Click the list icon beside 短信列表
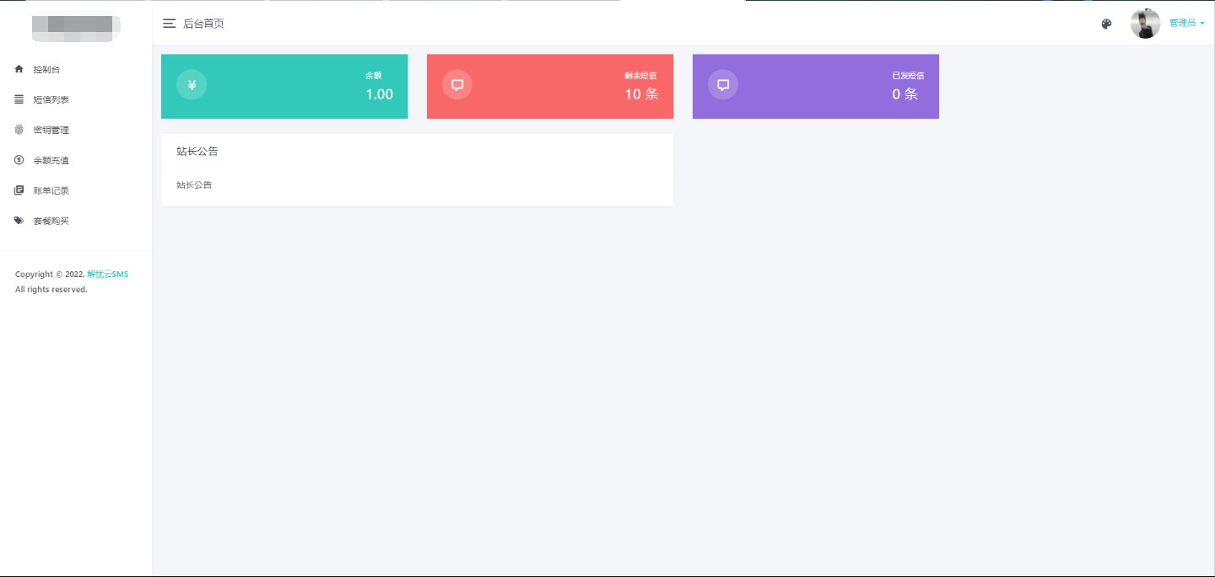Image resolution: width=1215 pixels, height=577 pixels. [19, 99]
